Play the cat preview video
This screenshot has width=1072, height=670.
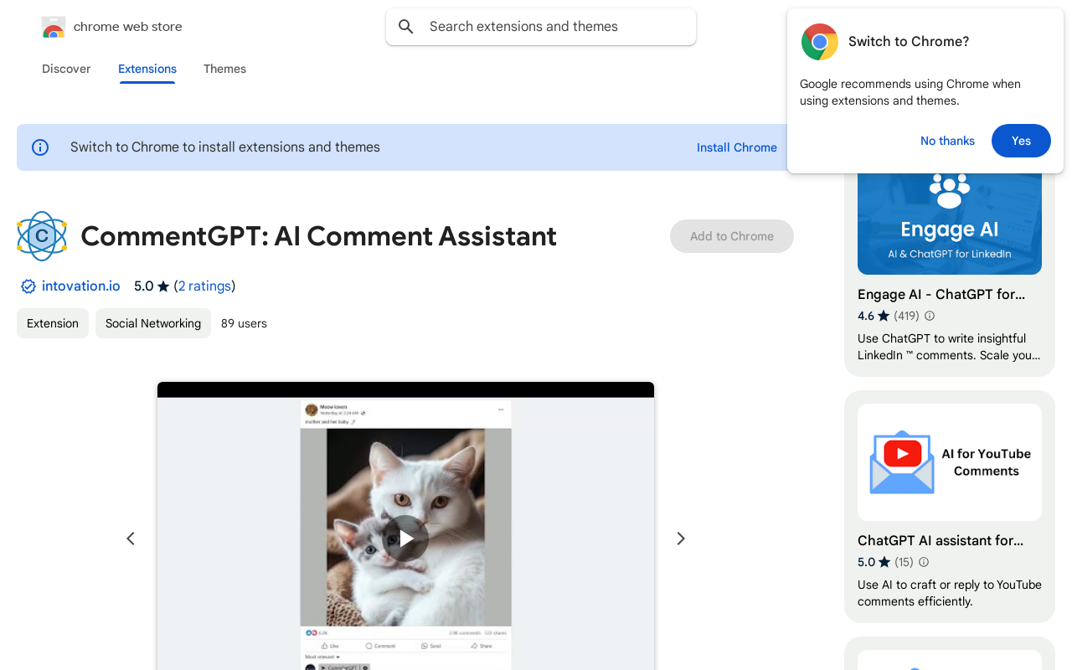click(x=405, y=539)
